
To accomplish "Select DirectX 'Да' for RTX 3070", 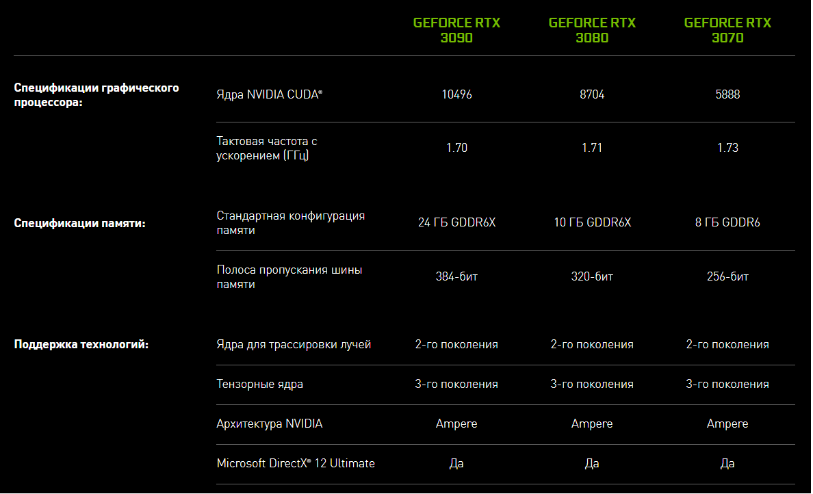I will pos(727,463).
